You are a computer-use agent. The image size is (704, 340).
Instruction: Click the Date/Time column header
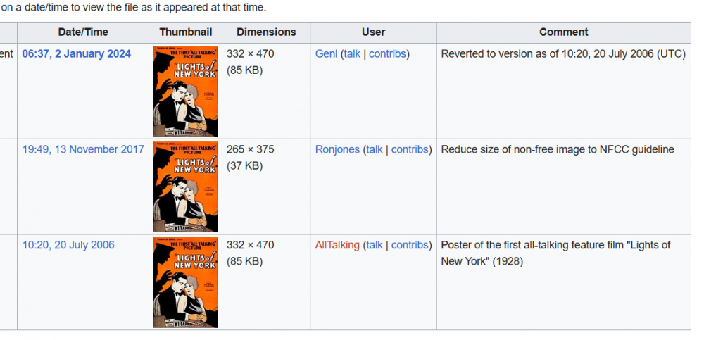[x=83, y=32]
